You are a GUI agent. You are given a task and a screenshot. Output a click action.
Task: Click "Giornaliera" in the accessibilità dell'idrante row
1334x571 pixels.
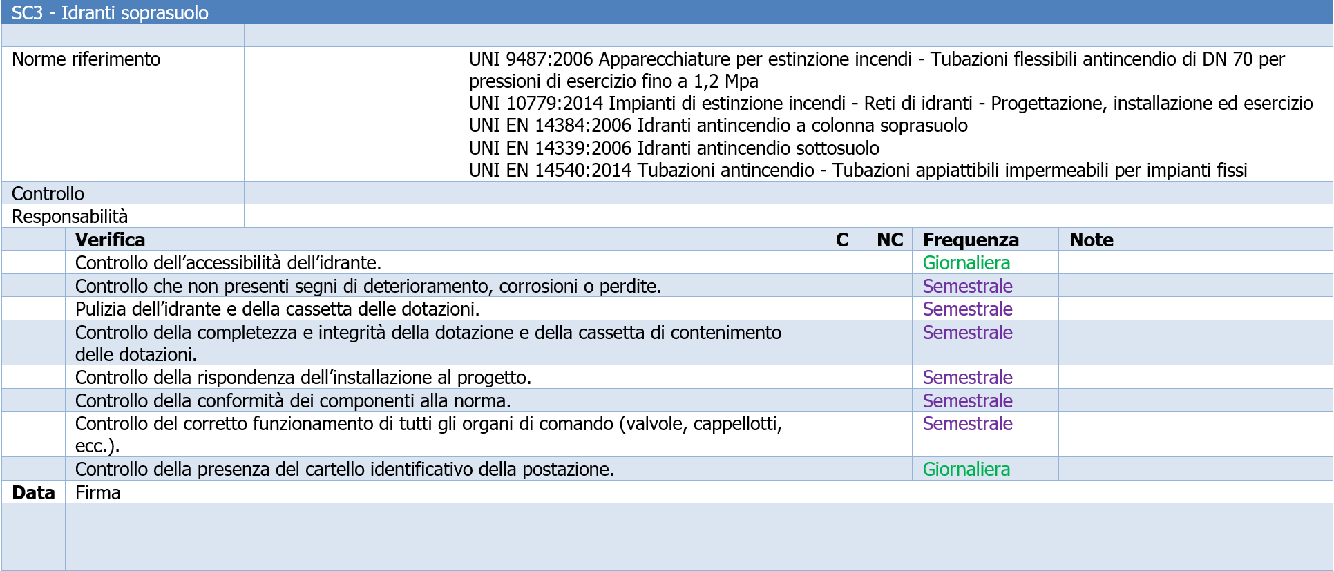coord(966,262)
